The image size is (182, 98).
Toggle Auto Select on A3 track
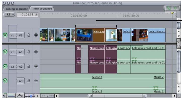[36, 81]
